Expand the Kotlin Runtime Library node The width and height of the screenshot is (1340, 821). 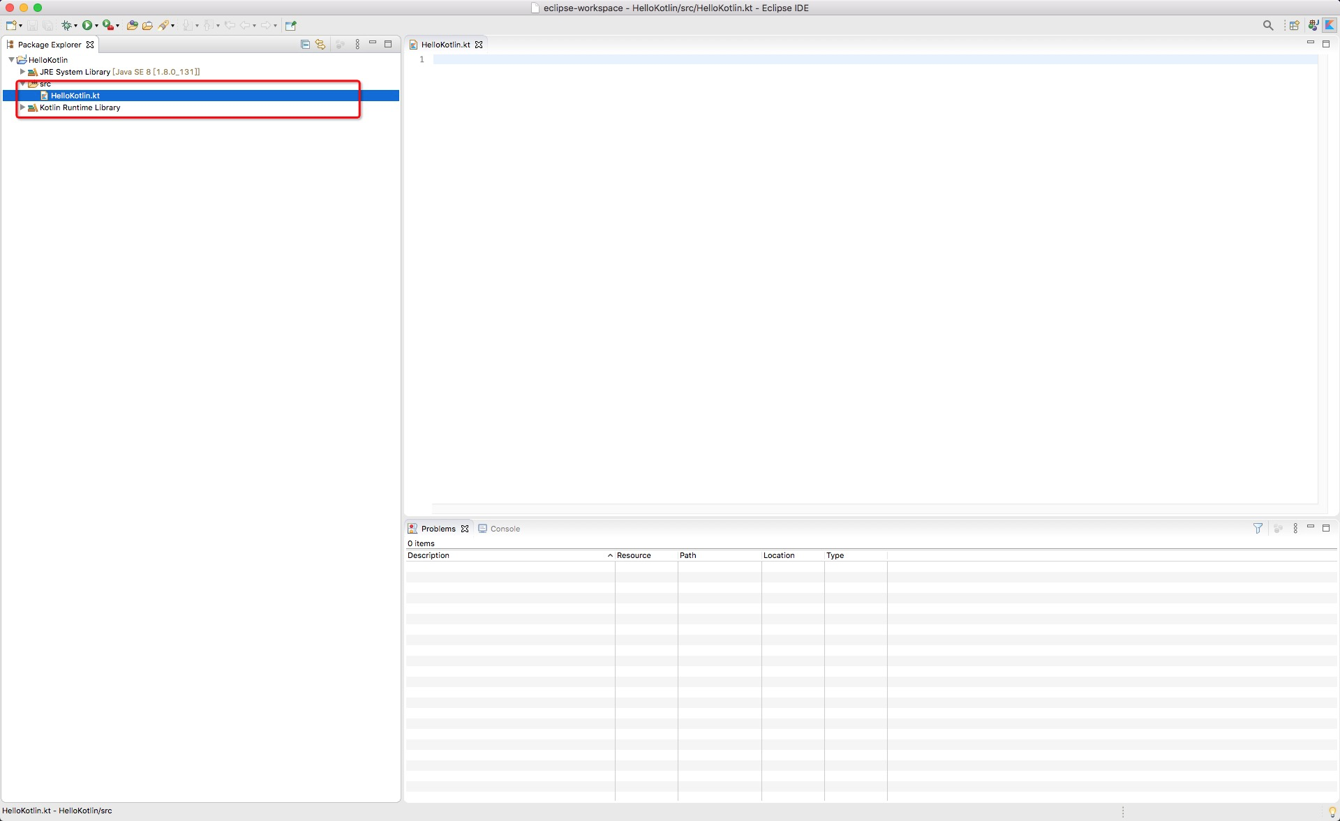[x=22, y=107]
